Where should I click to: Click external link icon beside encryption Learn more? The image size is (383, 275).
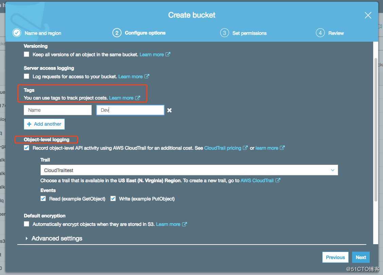pos(184,224)
